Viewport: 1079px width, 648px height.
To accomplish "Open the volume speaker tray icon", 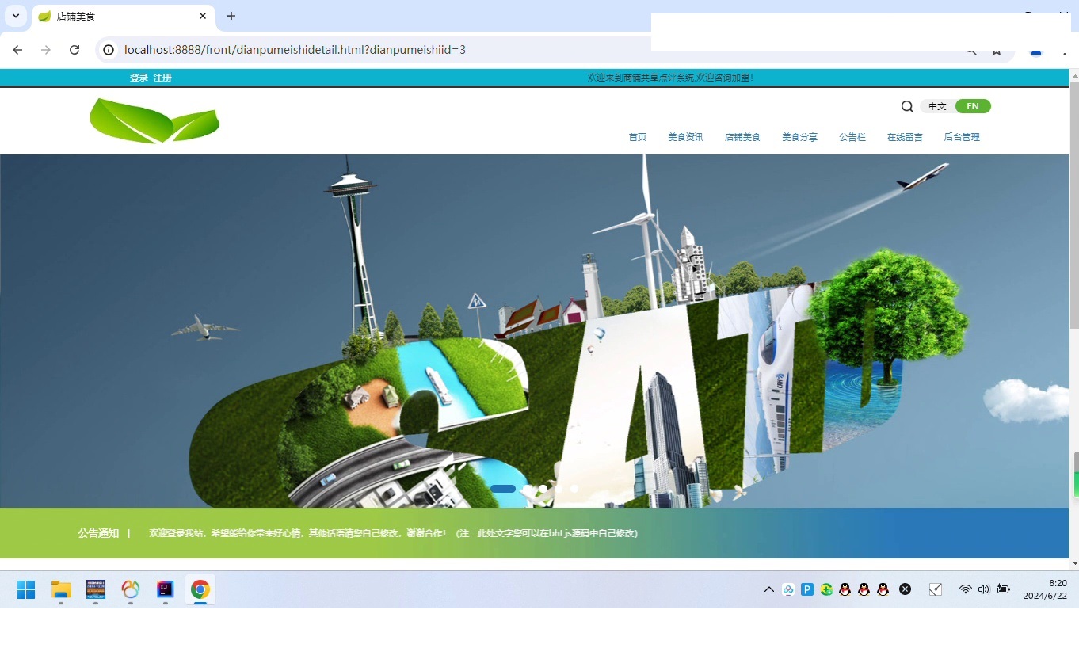I will pyautogui.click(x=984, y=589).
